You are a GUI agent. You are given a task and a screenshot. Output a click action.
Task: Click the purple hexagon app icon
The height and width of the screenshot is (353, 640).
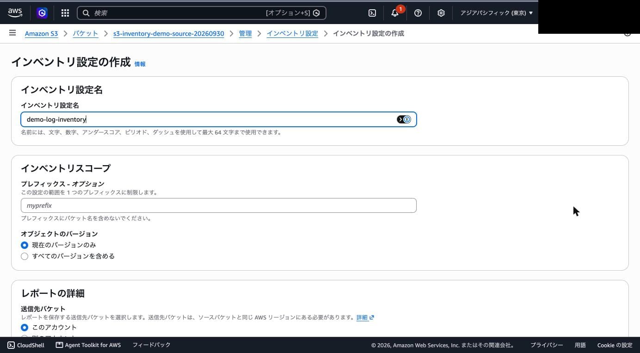tap(42, 13)
